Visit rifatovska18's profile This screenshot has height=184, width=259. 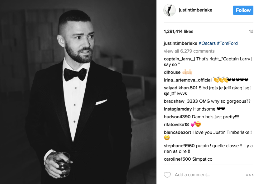coord(176,125)
